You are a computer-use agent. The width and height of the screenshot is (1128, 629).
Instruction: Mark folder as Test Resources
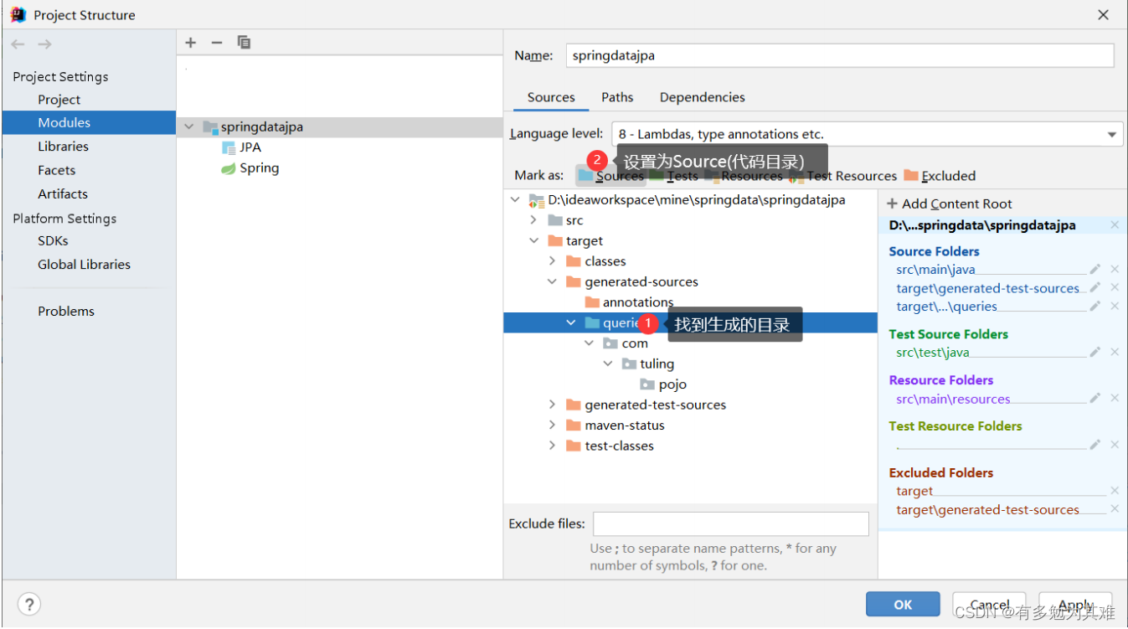pos(842,176)
